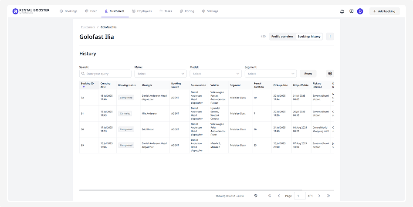
Task: Go to the last page arrow
Action: (328, 196)
